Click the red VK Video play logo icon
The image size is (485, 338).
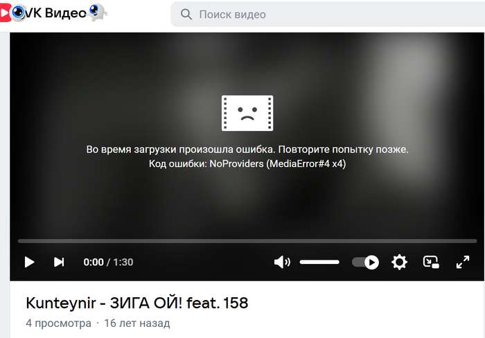[6, 13]
